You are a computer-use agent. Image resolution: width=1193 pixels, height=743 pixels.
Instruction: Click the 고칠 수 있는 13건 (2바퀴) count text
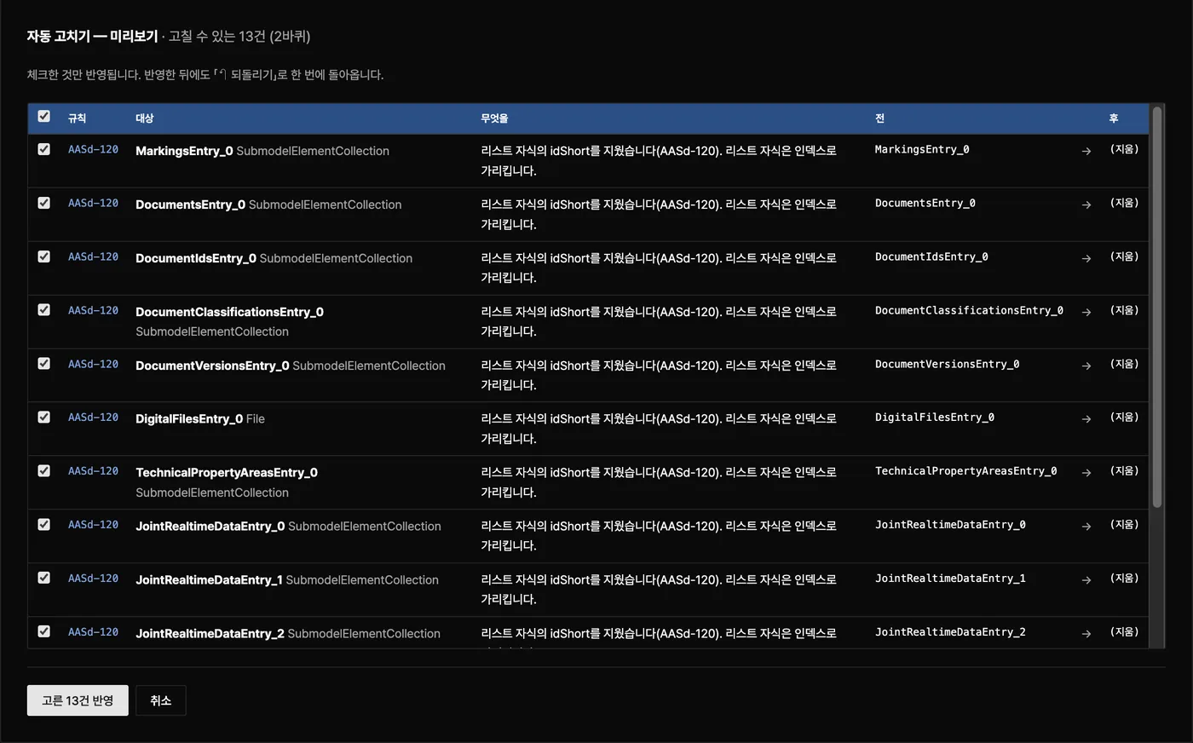click(x=239, y=37)
